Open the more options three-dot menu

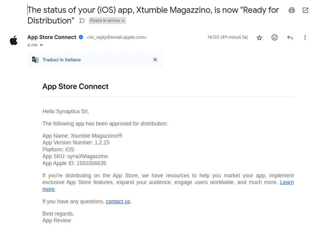point(305,37)
